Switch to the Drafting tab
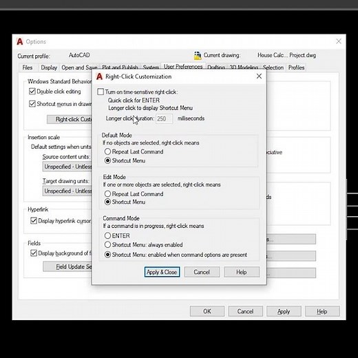The width and height of the screenshot is (358, 358). (x=216, y=67)
